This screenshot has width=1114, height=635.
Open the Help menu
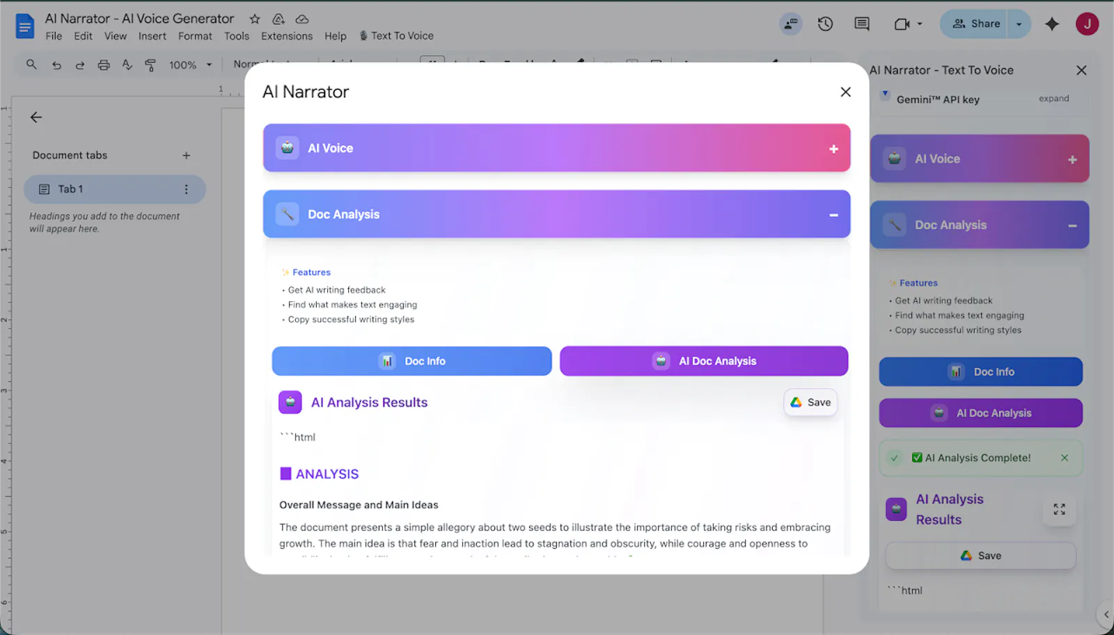[x=335, y=36]
